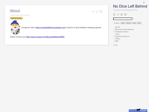Open Homebrew Rules entry
Screen dimensions: 149x112
click(122, 32)
